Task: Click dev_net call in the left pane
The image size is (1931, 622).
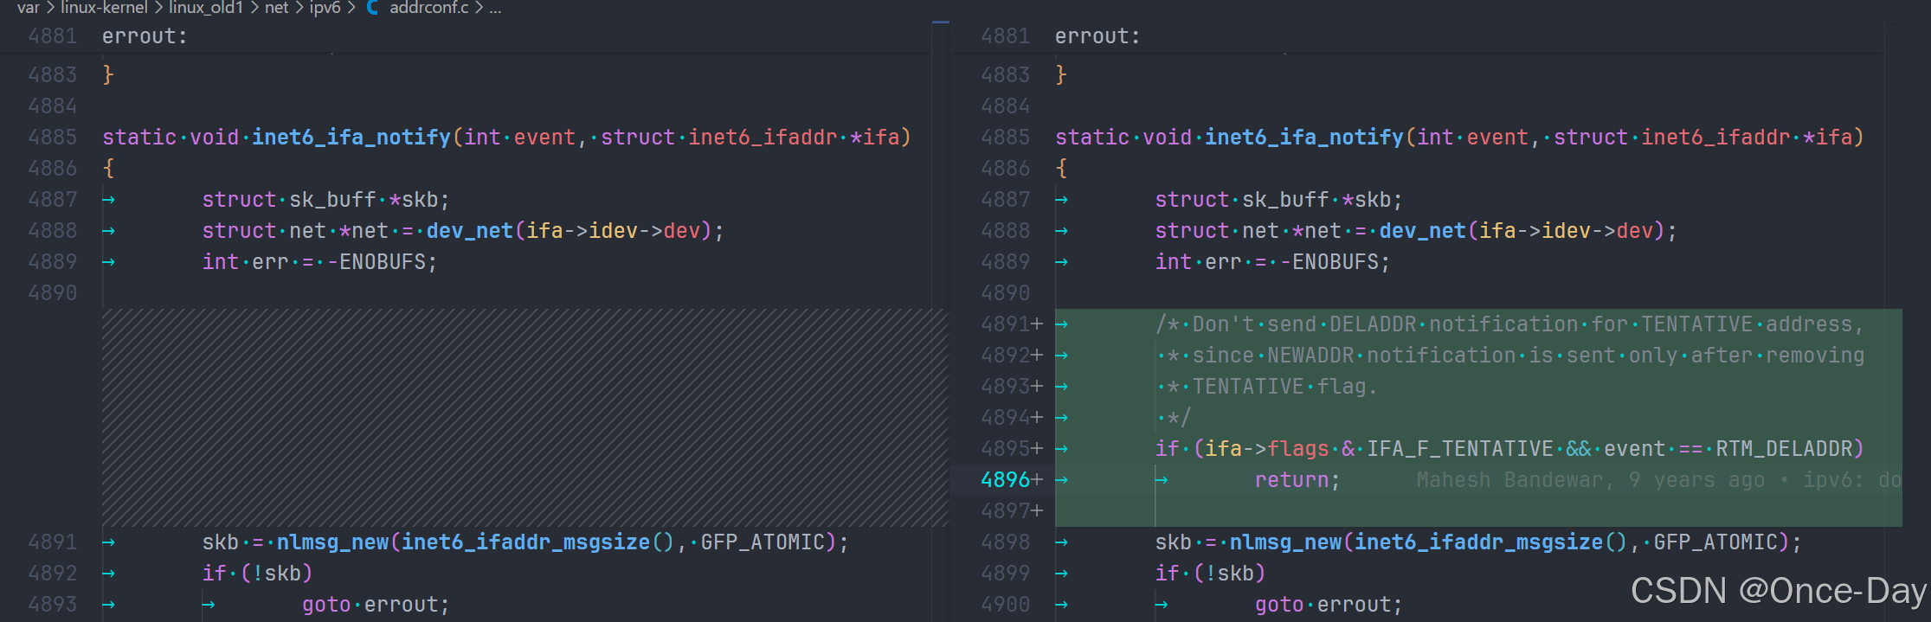Action: click(470, 231)
